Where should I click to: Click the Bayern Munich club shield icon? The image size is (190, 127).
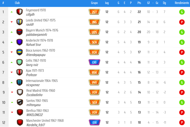point(20,32)
